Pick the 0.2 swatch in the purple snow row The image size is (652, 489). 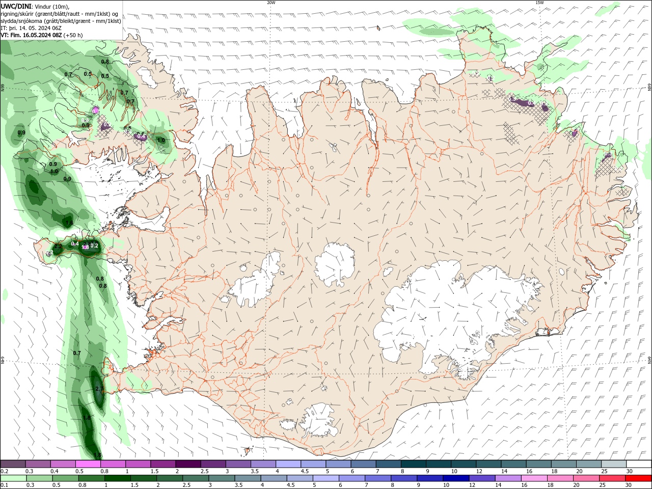coord(13,464)
